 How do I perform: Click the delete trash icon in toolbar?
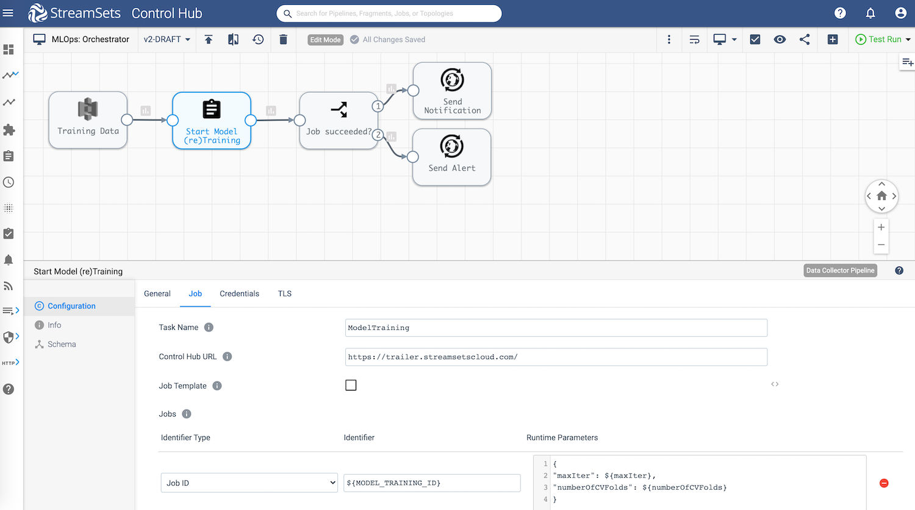tap(283, 40)
